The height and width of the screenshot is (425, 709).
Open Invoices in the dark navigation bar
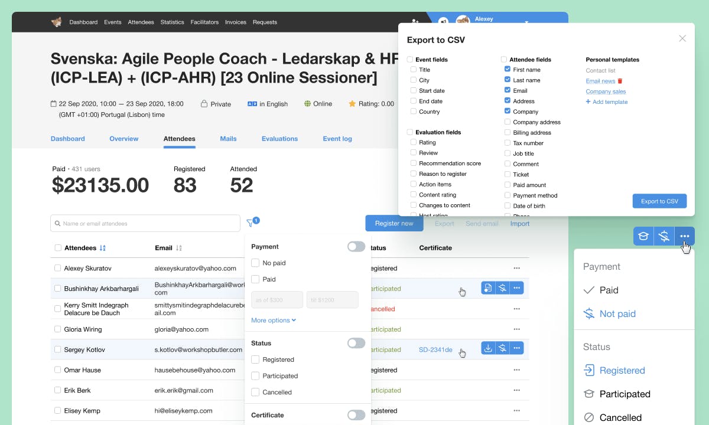pos(236,22)
